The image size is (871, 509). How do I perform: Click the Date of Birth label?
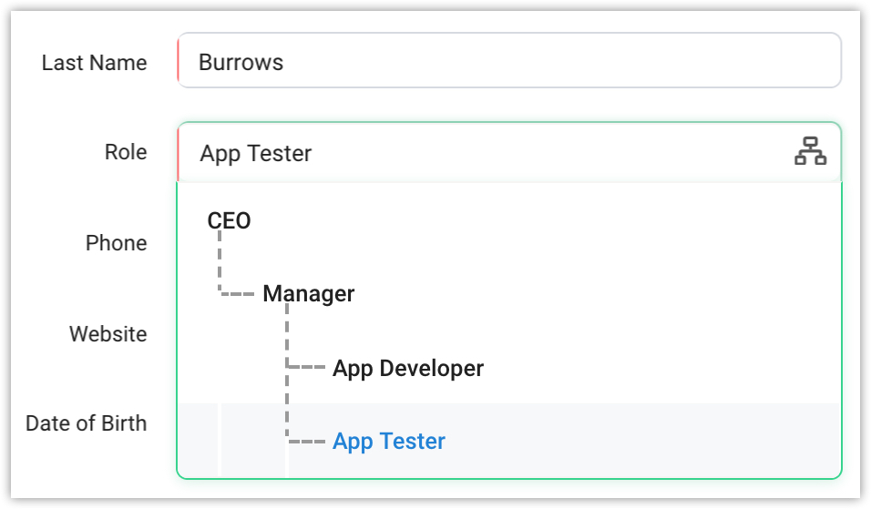pos(86,423)
